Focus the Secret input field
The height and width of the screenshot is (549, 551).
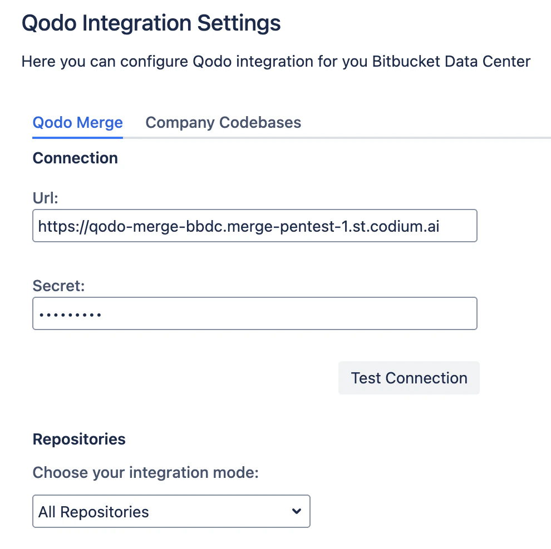click(254, 313)
